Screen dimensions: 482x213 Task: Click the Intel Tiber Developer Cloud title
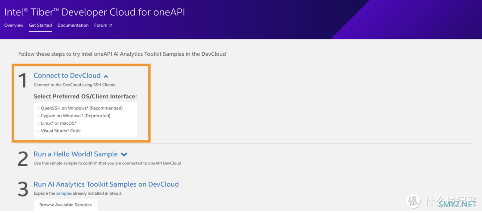coord(95,12)
